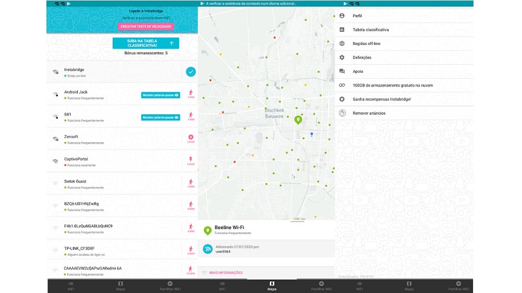The height and width of the screenshot is (293, 522).
Task: Open Regiões off-line menu entry
Action: [404, 44]
